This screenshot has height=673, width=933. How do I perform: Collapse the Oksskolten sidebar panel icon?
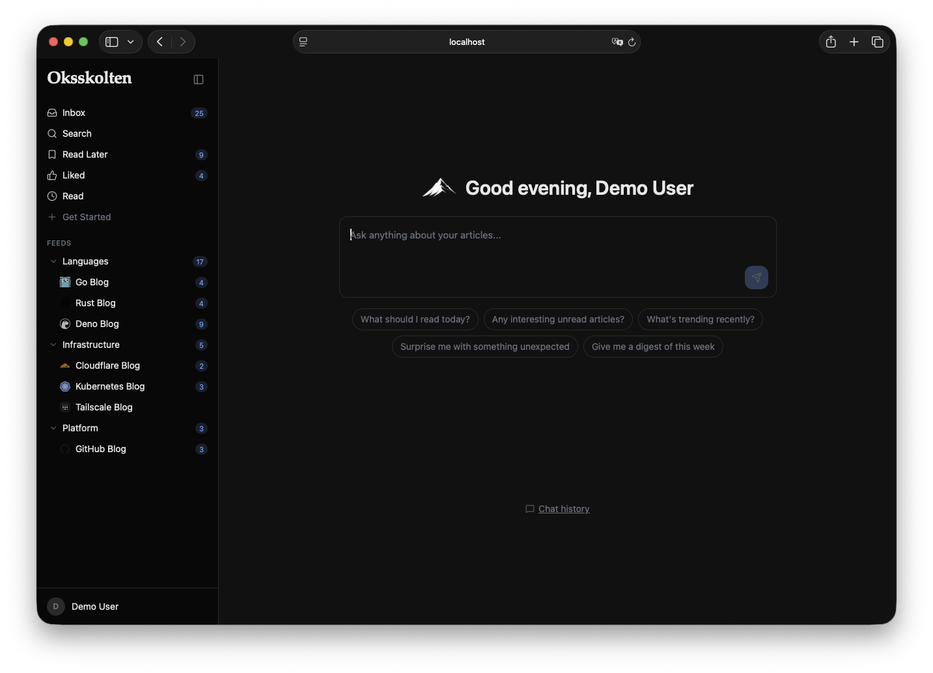[x=199, y=79]
